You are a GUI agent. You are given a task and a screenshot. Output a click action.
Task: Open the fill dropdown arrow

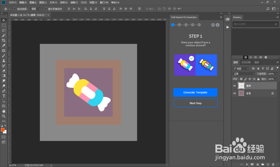coord(277,79)
